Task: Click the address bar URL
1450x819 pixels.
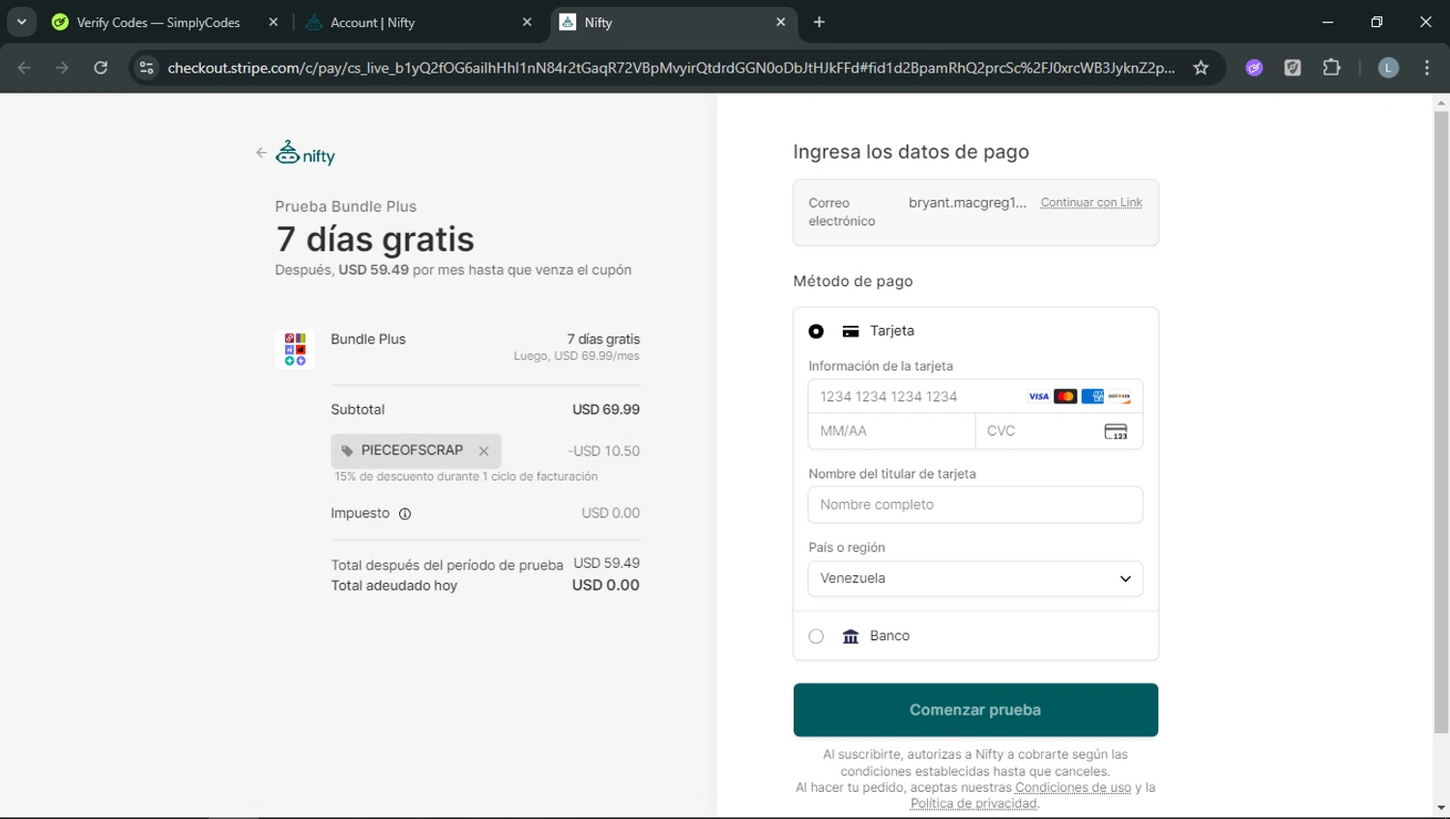Action: click(671, 68)
